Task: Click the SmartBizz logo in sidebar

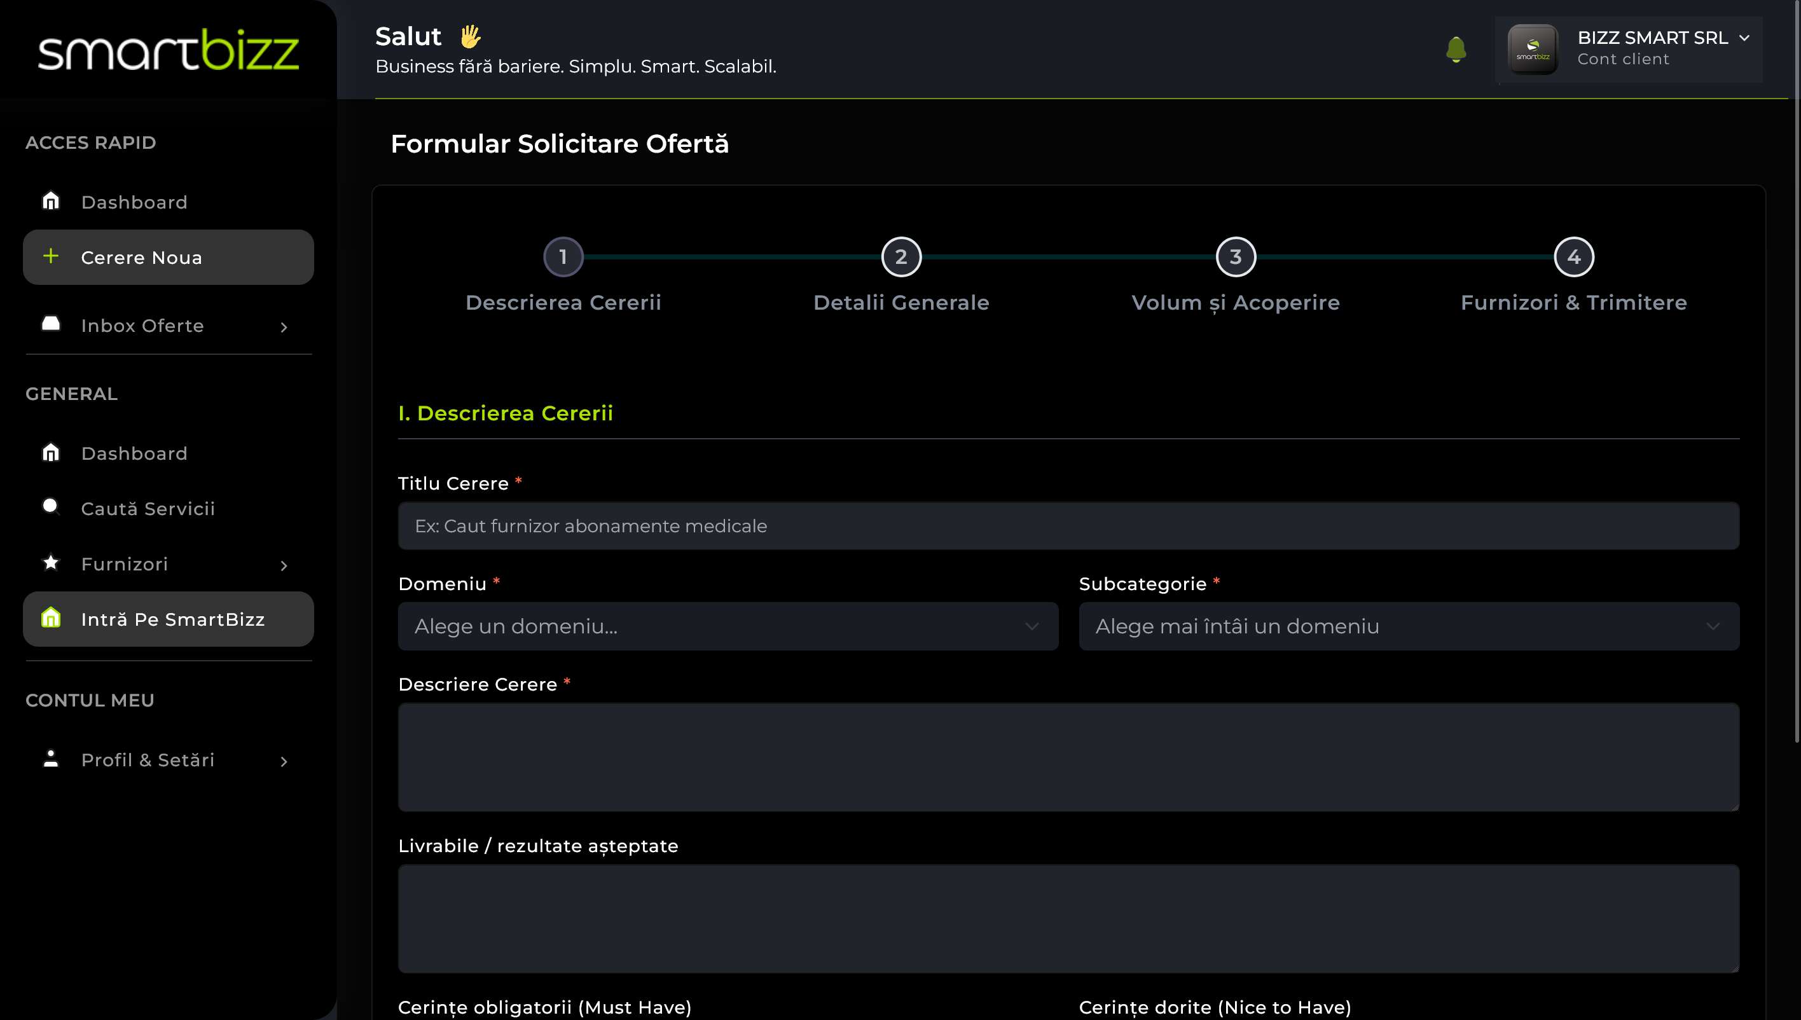Action: [168, 50]
